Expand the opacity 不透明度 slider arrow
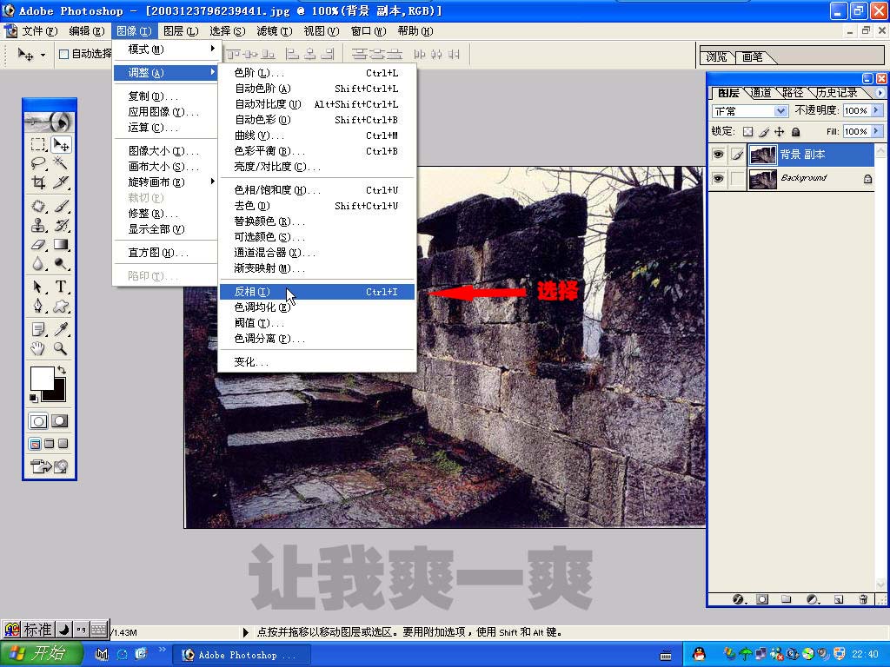890x667 pixels. pyautogui.click(x=876, y=111)
